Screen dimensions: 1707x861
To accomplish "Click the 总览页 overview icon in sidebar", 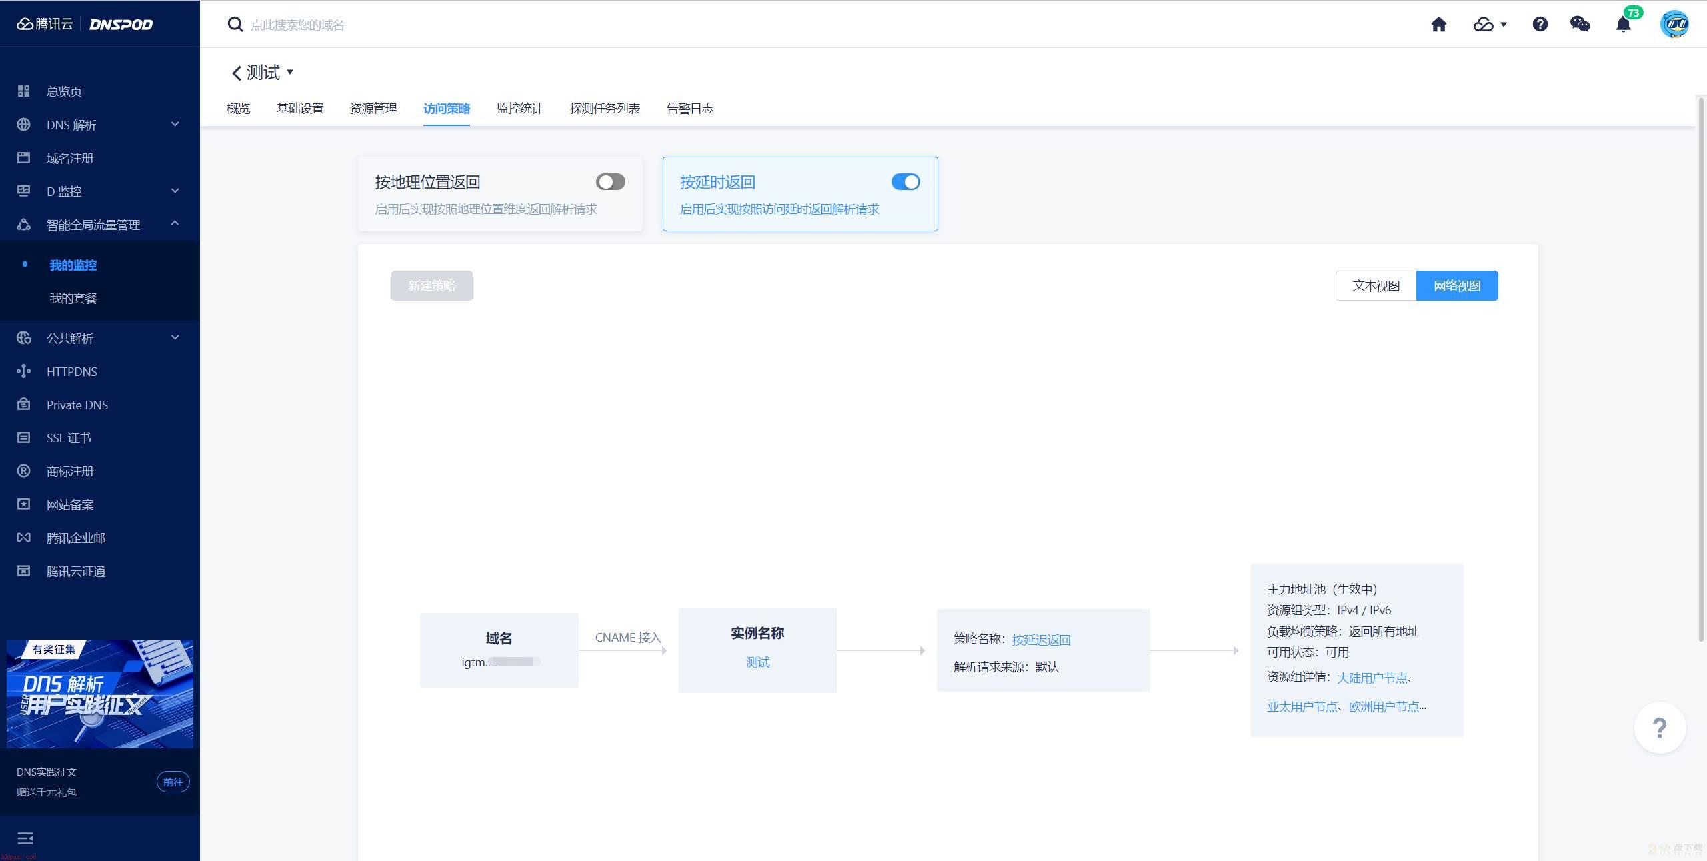I will point(23,91).
